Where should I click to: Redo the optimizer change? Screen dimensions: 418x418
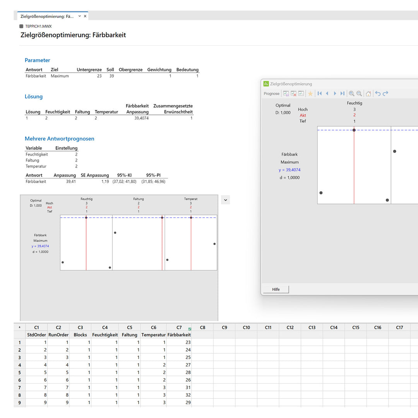[385, 94]
